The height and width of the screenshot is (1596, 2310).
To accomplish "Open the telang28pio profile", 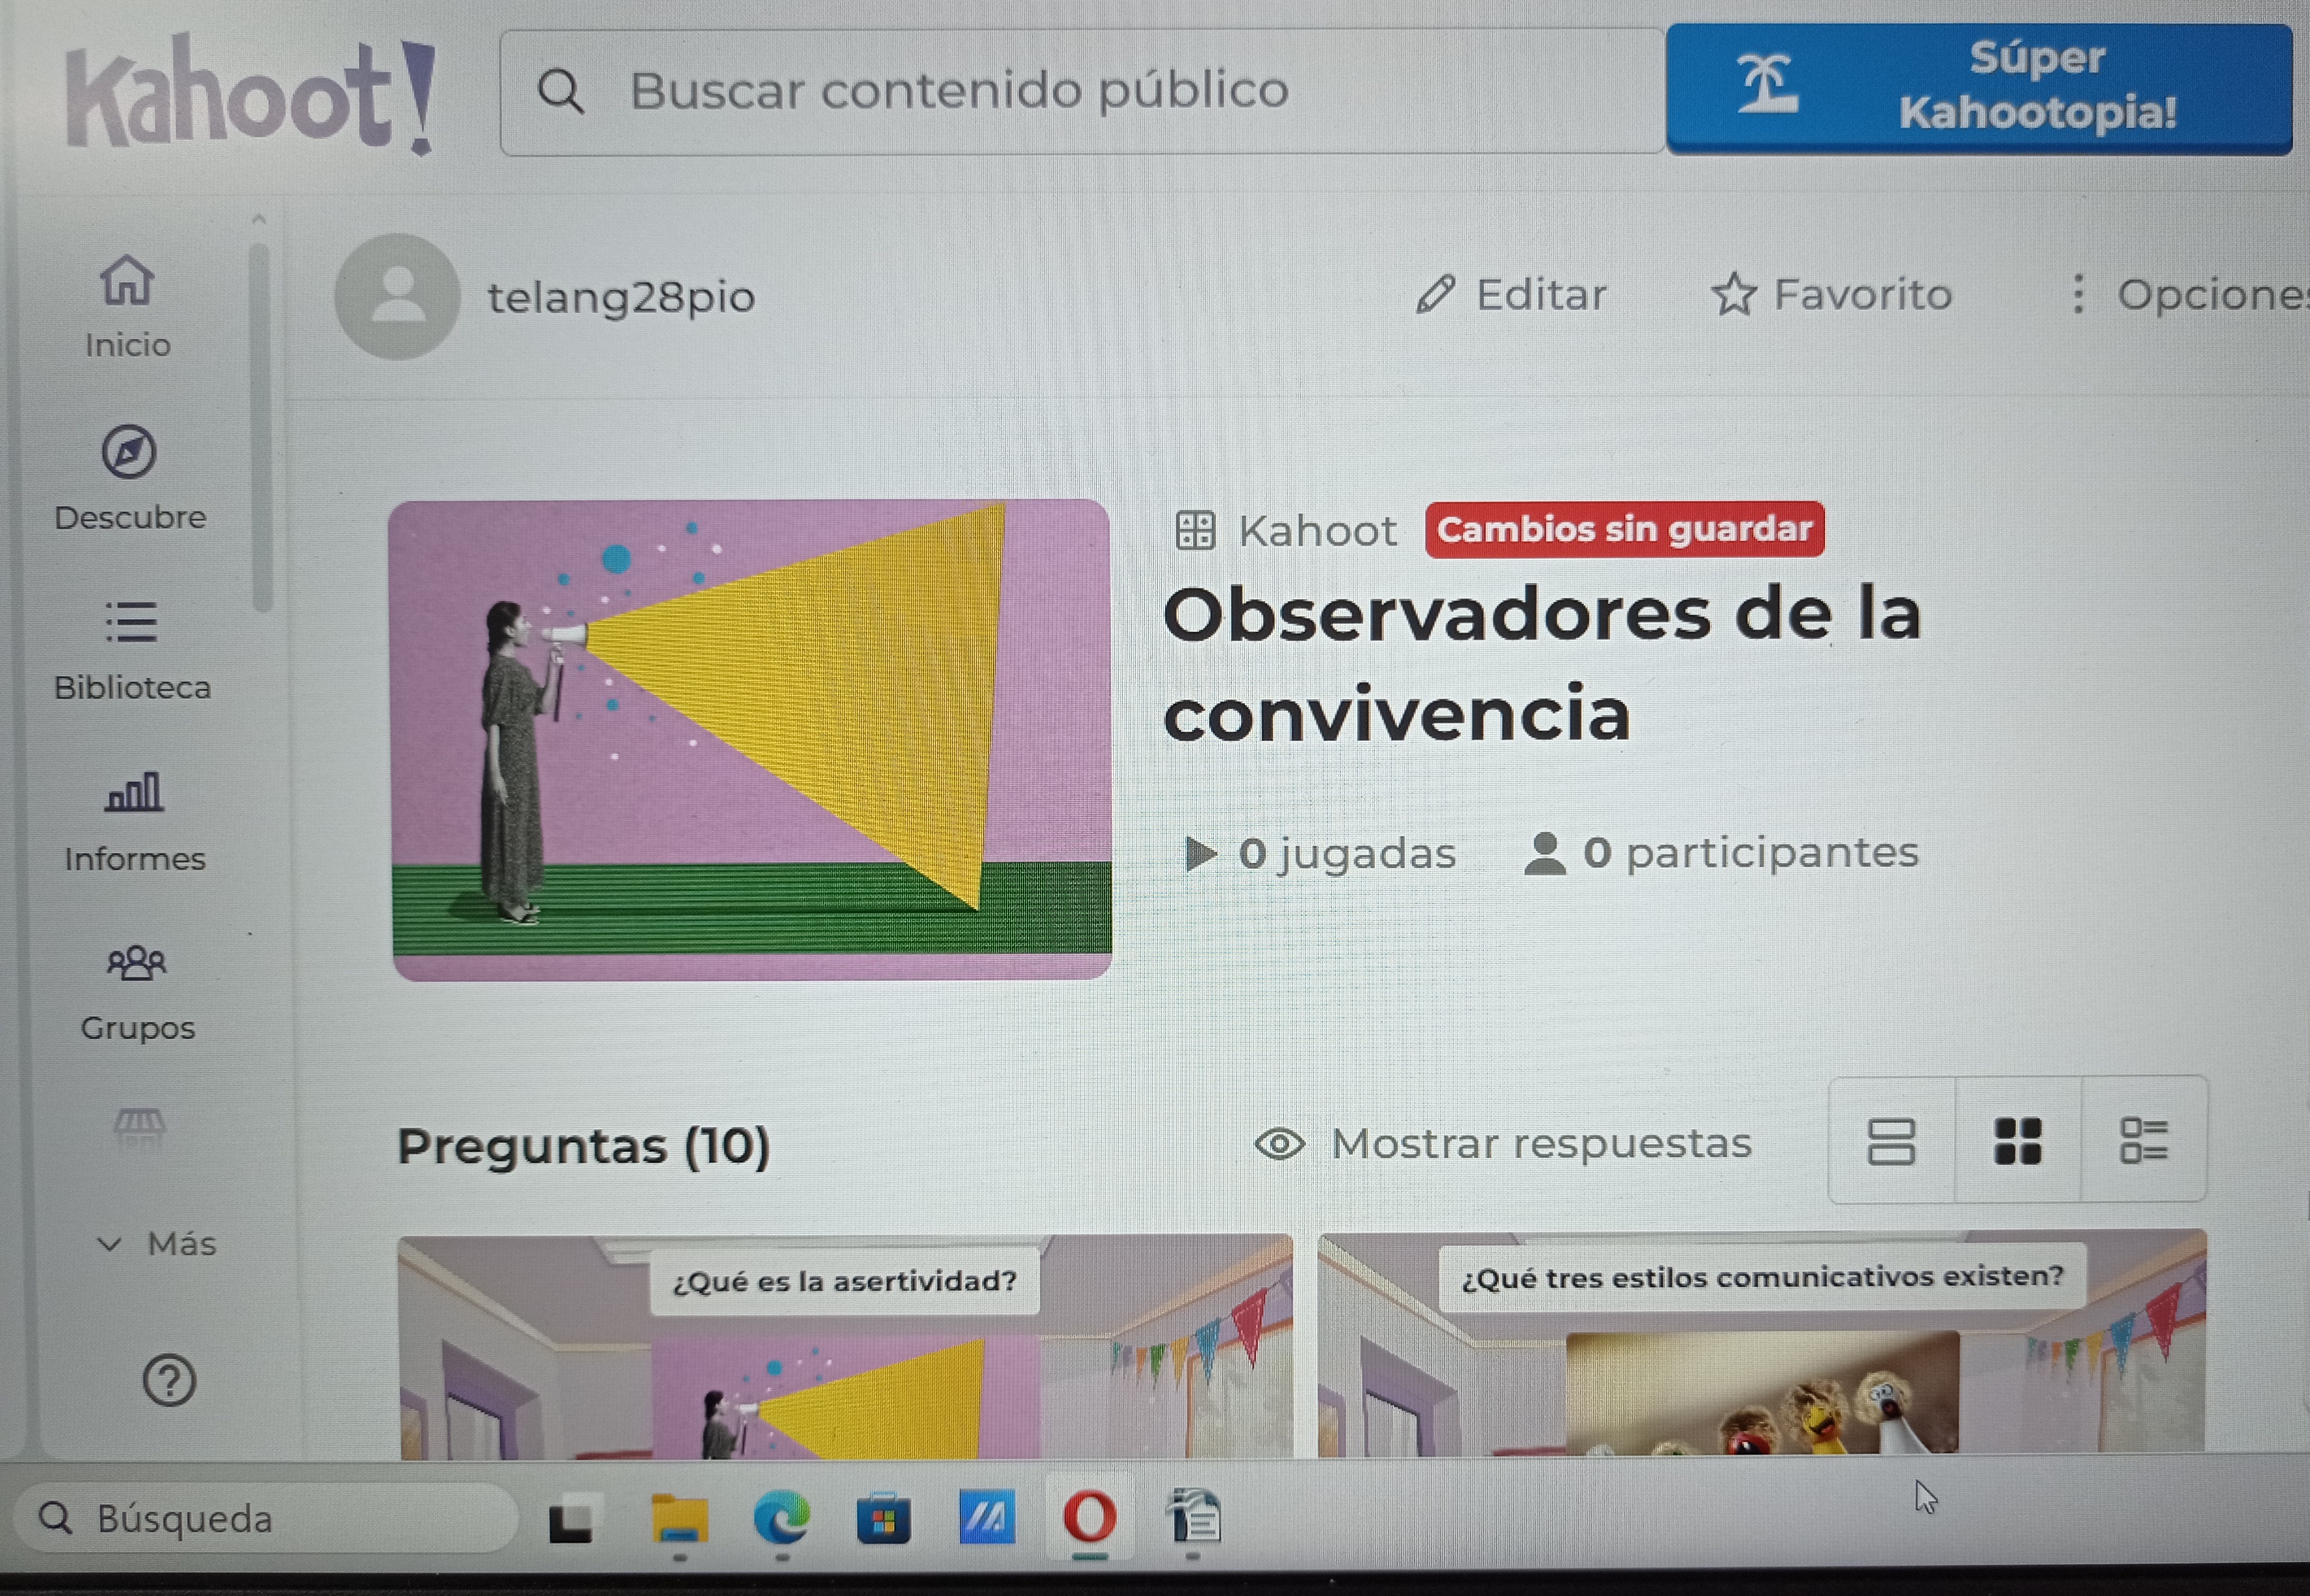I will (620, 297).
